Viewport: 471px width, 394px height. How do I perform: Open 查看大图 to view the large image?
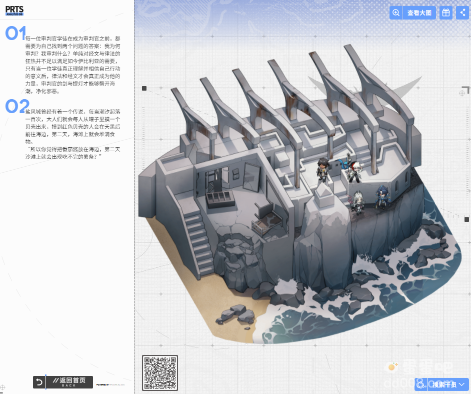419,13
